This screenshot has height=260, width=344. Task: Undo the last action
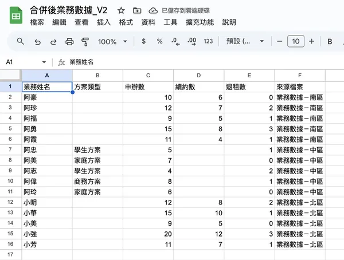37,41
